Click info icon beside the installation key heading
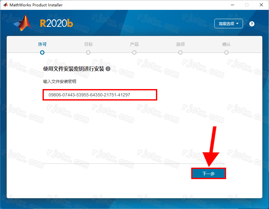The width and height of the screenshot is (269, 209). [108, 69]
